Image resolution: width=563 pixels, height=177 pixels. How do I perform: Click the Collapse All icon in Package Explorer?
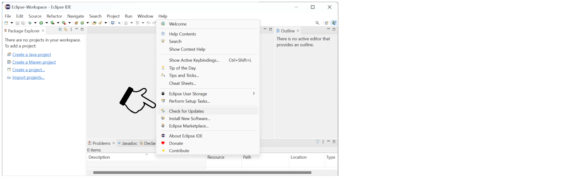[x=60, y=29]
